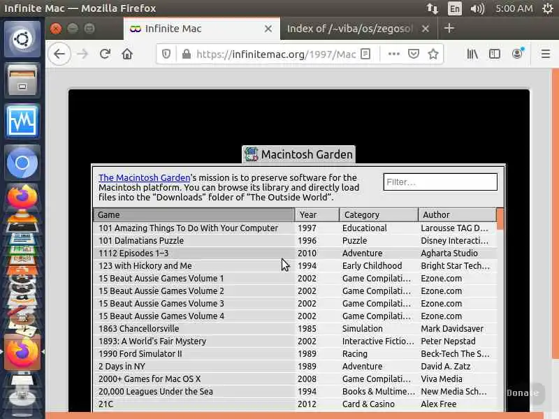Viewport: 559px width, 419px height.
Task: Select '15 Beaut Aussie Games Volume 4'
Action: point(294,316)
